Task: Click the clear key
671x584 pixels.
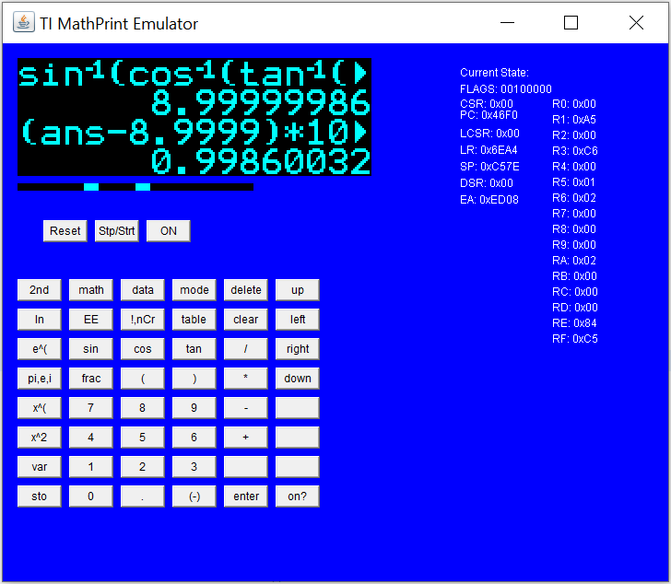Action: 245,320
